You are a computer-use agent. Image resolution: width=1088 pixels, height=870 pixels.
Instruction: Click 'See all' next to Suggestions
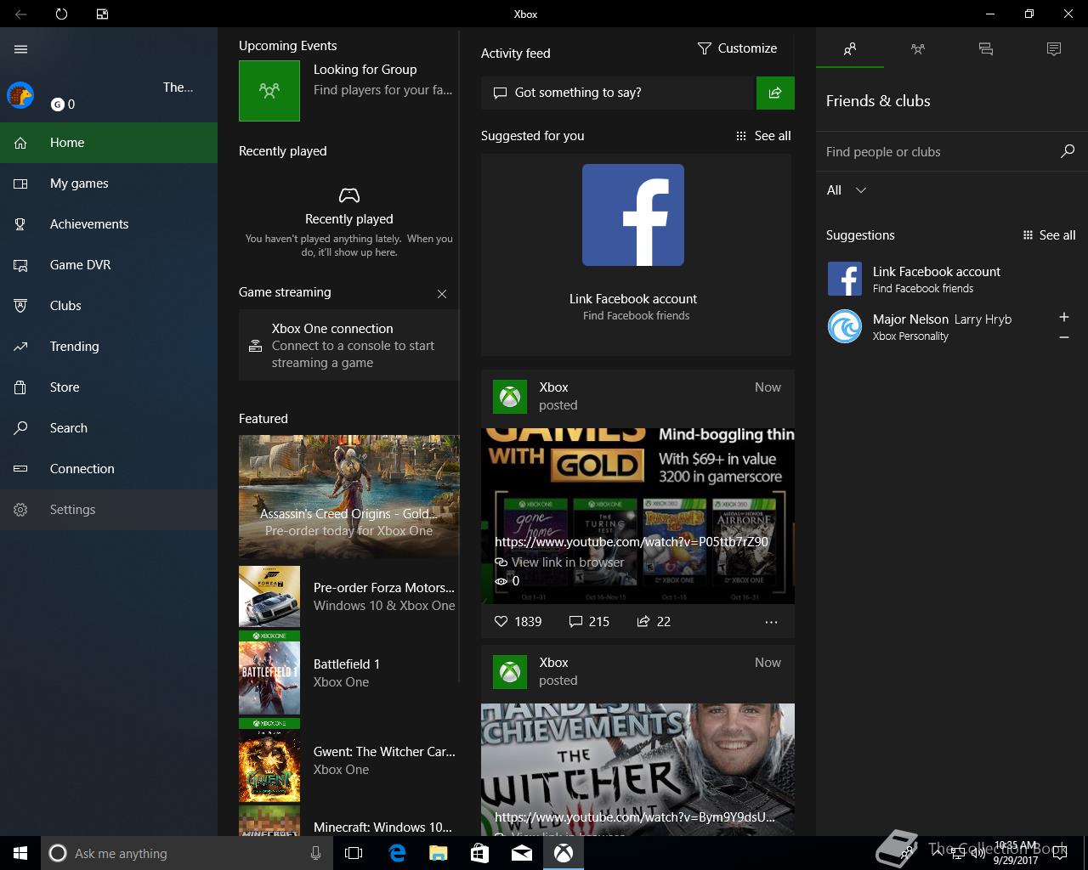click(x=1049, y=235)
